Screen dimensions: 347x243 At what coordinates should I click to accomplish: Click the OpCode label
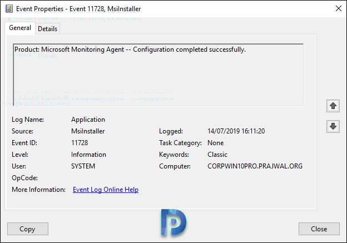(x=24, y=178)
